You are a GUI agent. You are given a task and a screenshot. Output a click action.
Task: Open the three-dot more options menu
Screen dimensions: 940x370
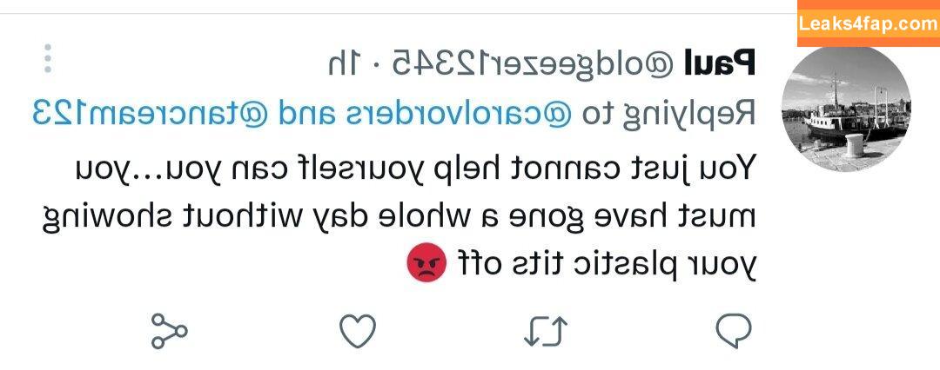pos(48,59)
